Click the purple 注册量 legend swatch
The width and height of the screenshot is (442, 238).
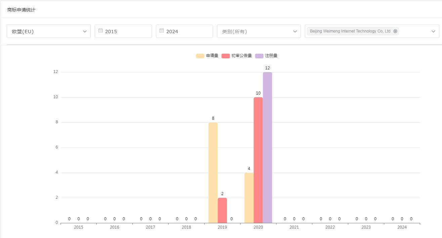pyautogui.click(x=259, y=56)
